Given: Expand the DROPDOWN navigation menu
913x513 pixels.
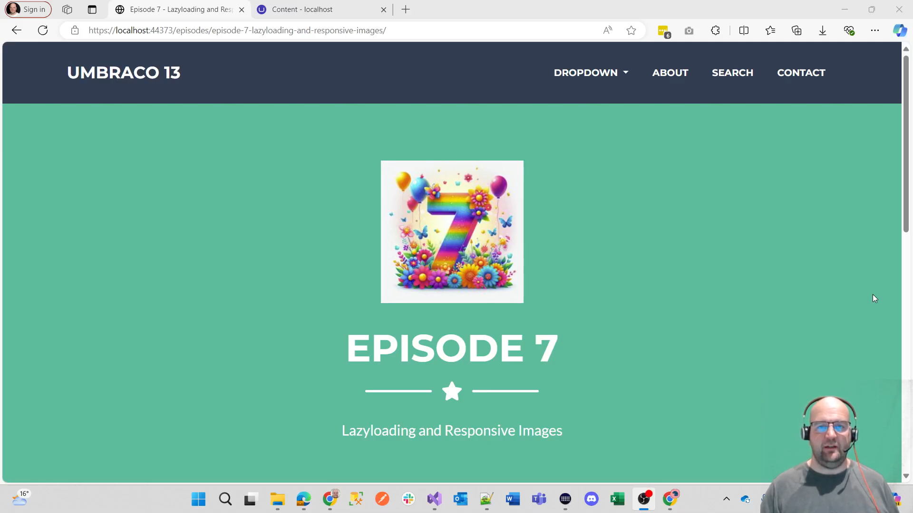Looking at the screenshot, I should (591, 73).
